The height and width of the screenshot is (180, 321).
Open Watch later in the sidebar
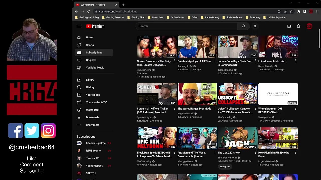click(94, 110)
